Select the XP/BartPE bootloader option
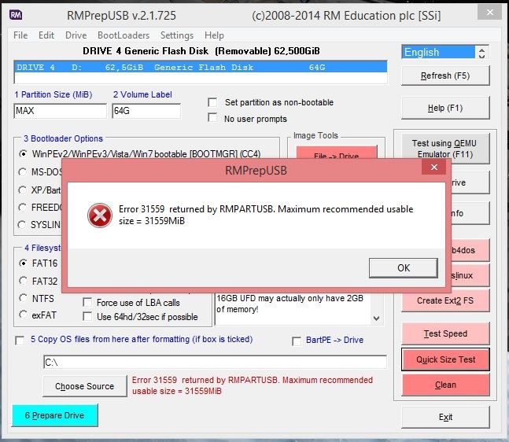The width and height of the screenshot is (509, 442). tap(22, 190)
